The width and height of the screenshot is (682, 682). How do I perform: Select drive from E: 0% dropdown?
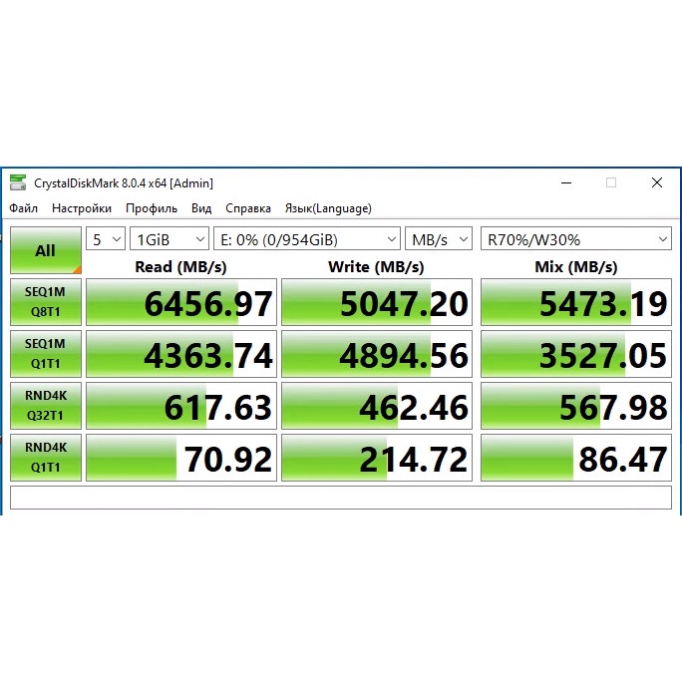pyautogui.click(x=306, y=239)
